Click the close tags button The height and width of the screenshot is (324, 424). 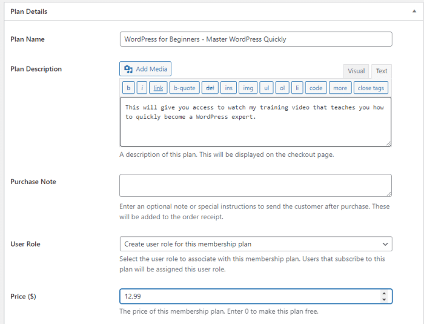371,88
